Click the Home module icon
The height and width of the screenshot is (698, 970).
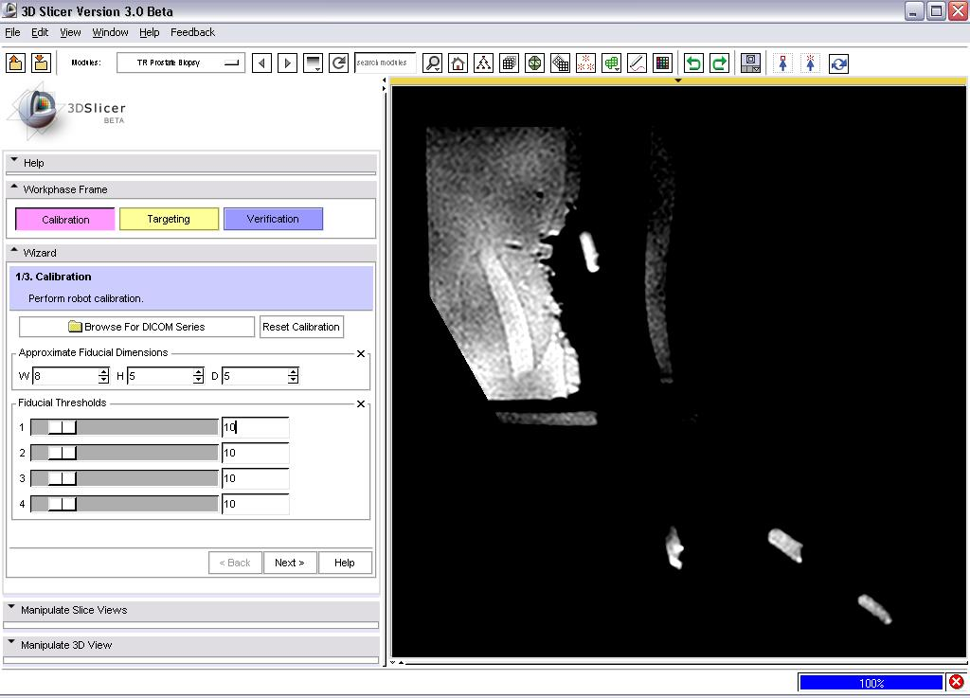coord(458,63)
